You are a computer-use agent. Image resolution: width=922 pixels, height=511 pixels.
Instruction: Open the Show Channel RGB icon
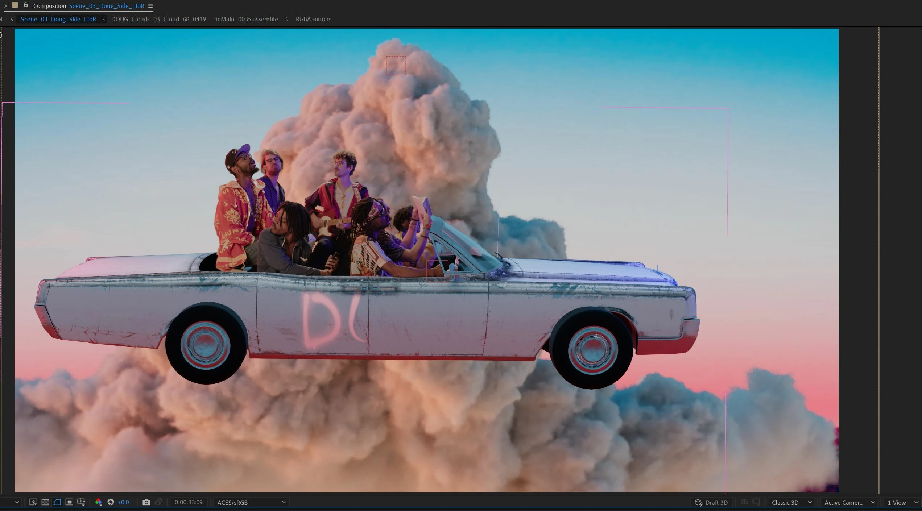click(98, 502)
